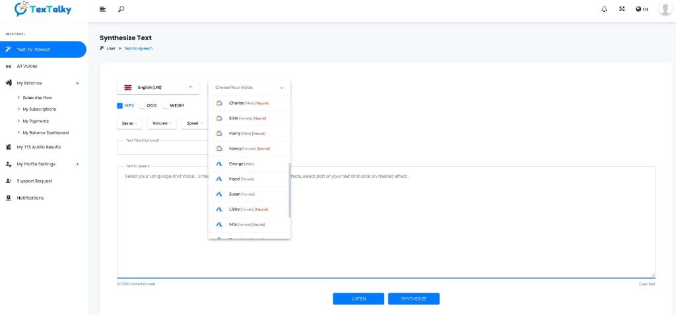
Task: Focus the Text to Speech textarea
Action: pos(386,222)
